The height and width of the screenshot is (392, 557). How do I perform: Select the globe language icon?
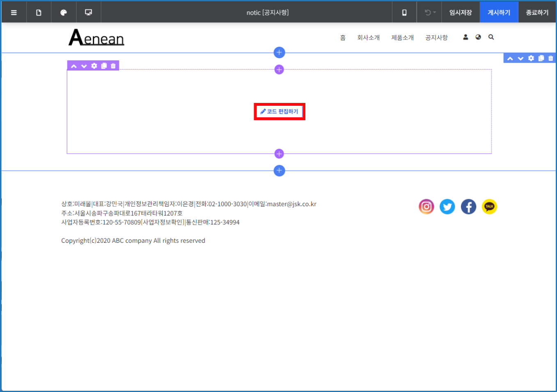click(478, 37)
